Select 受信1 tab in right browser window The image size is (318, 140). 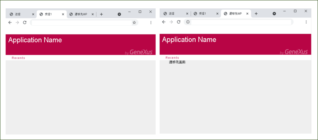tap(206, 14)
